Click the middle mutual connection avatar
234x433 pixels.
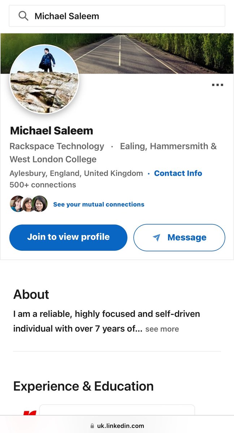click(x=28, y=204)
